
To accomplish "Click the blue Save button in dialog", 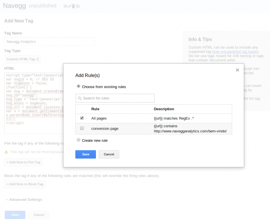I will point(85,154).
